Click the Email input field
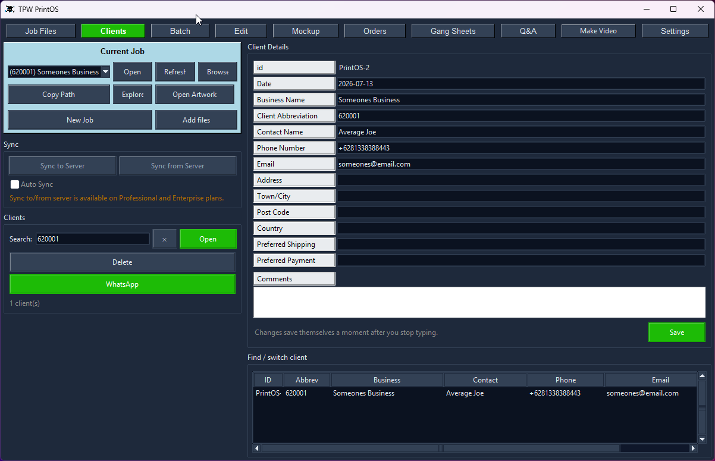Viewport: 715px width, 461px height. click(521, 164)
